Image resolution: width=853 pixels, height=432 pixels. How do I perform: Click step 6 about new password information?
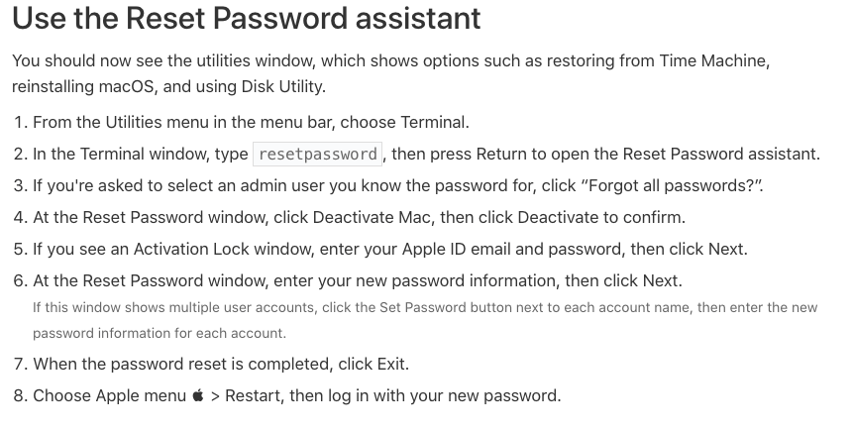pos(348,280)
